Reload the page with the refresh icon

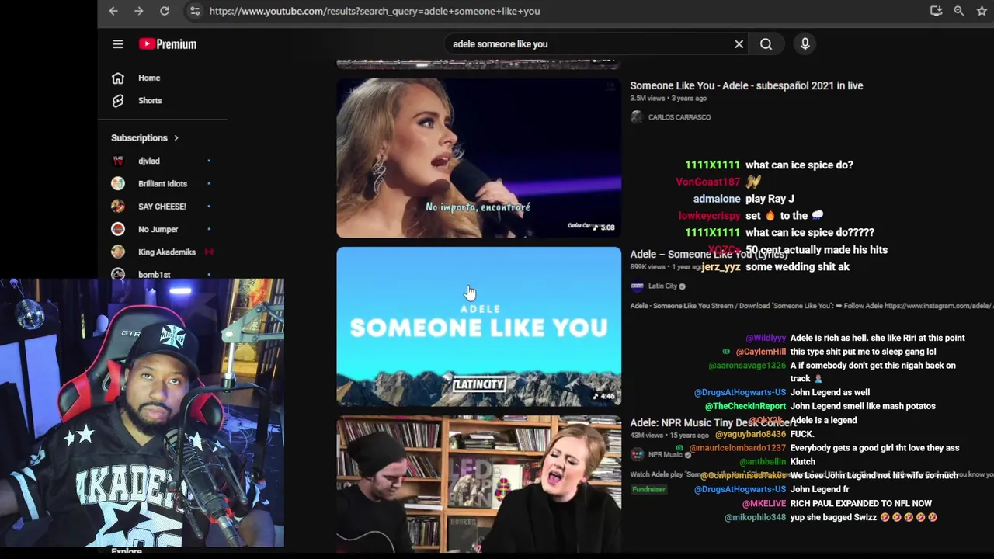[x=165, y=11]
